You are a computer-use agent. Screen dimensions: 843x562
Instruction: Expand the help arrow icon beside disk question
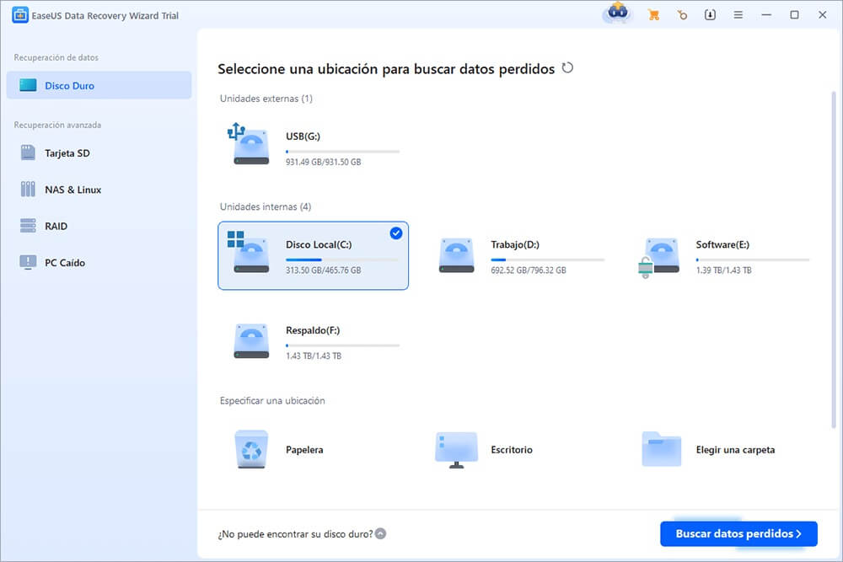coord(381,533)
